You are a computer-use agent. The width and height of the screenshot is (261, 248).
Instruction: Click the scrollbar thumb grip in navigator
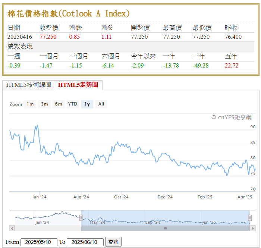(x=166, y=228)
